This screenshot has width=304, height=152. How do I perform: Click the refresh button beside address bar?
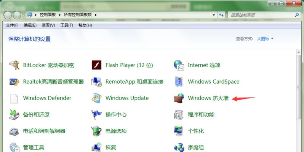(221, 15)
